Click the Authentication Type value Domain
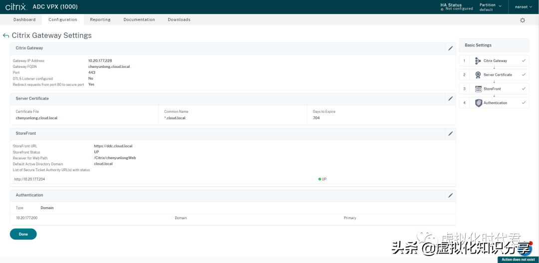 [47, 208]
